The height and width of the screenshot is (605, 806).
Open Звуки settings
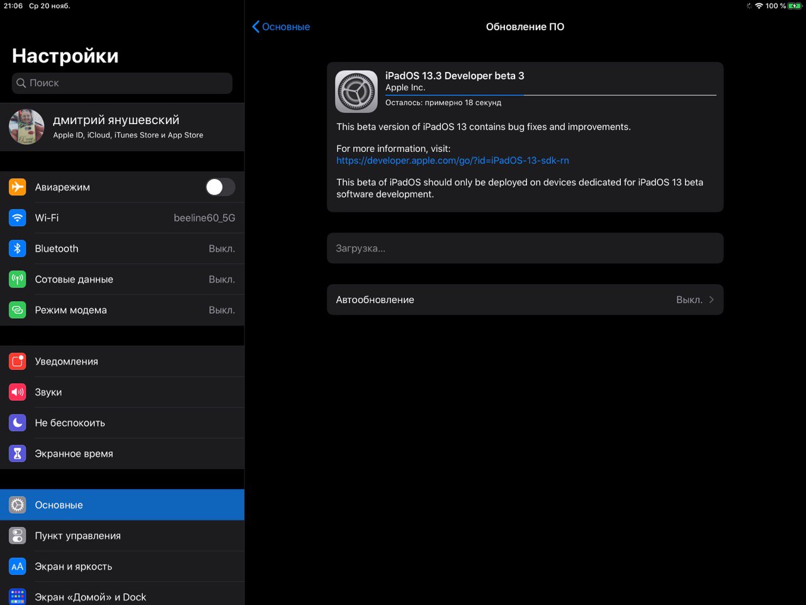point(122,392)
